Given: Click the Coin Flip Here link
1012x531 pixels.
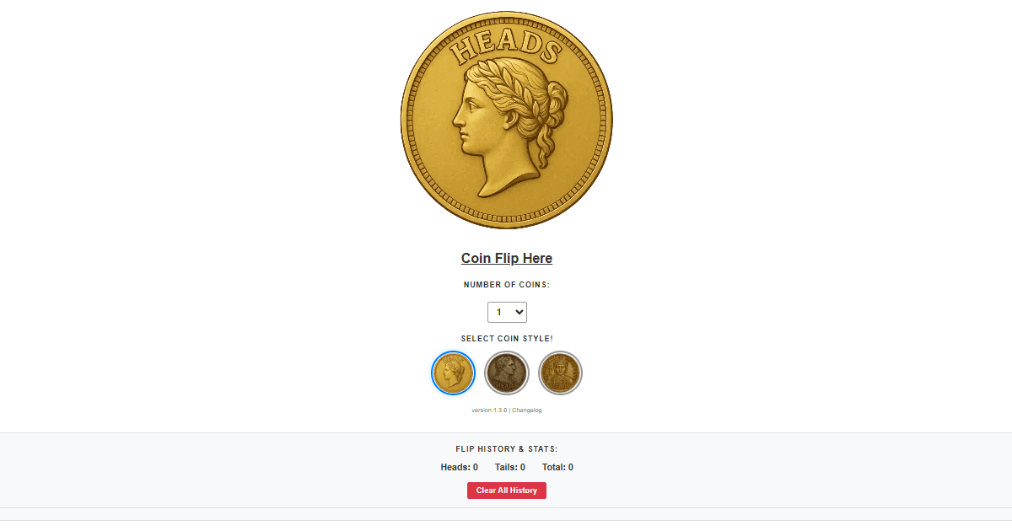Looking at the screenshot, I should [506, 258].
